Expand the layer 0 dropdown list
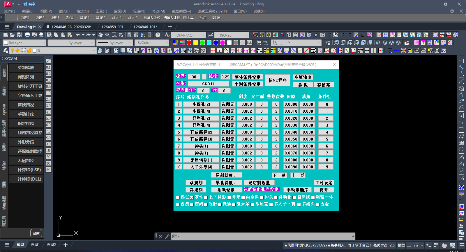The height and width of the screenshot is (252, 466). point(94,51)
